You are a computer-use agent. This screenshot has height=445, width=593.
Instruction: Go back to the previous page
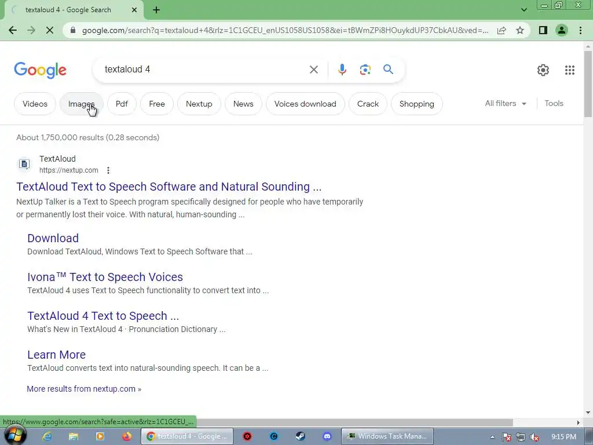13,30
